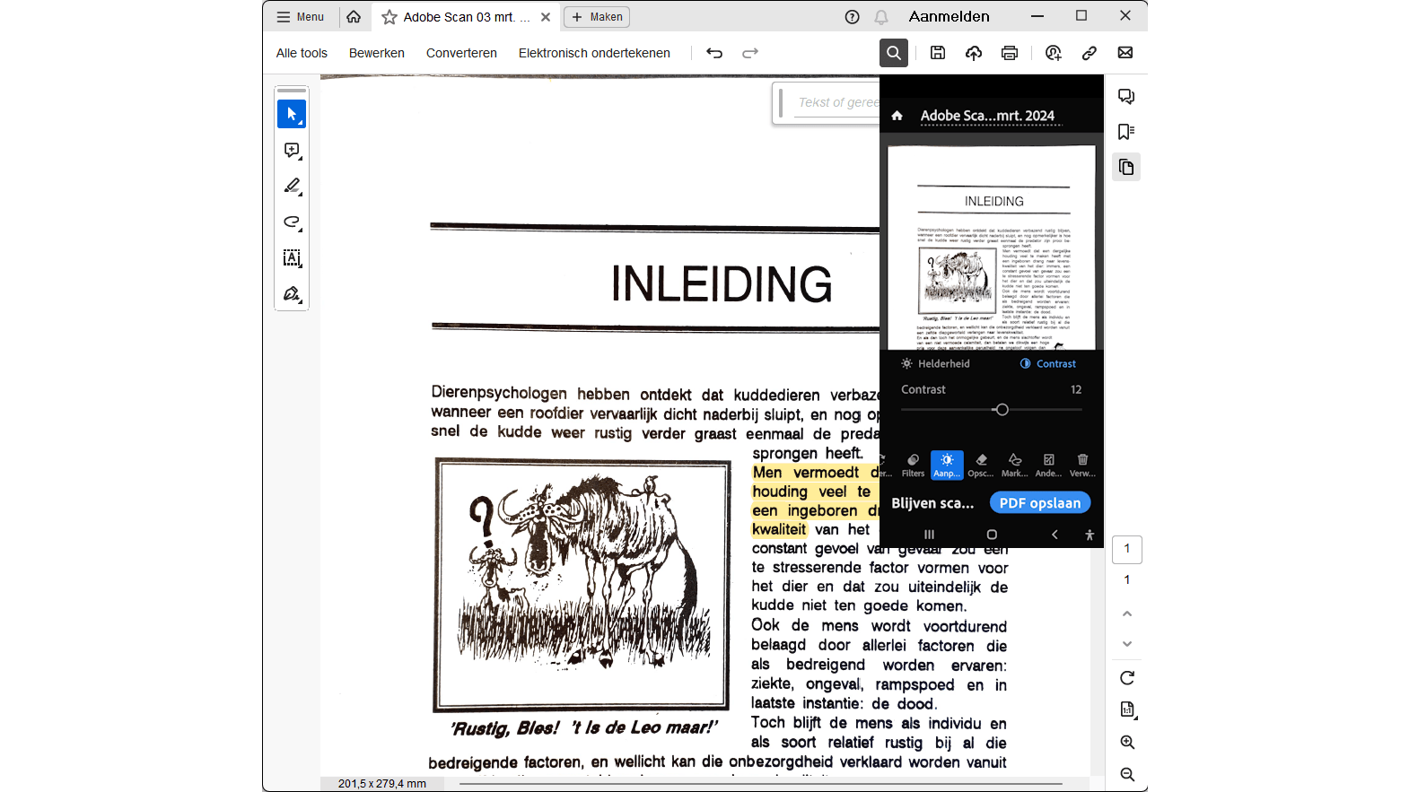Click the horizontal scrollbar at bottom

click(x=761, y=784)
